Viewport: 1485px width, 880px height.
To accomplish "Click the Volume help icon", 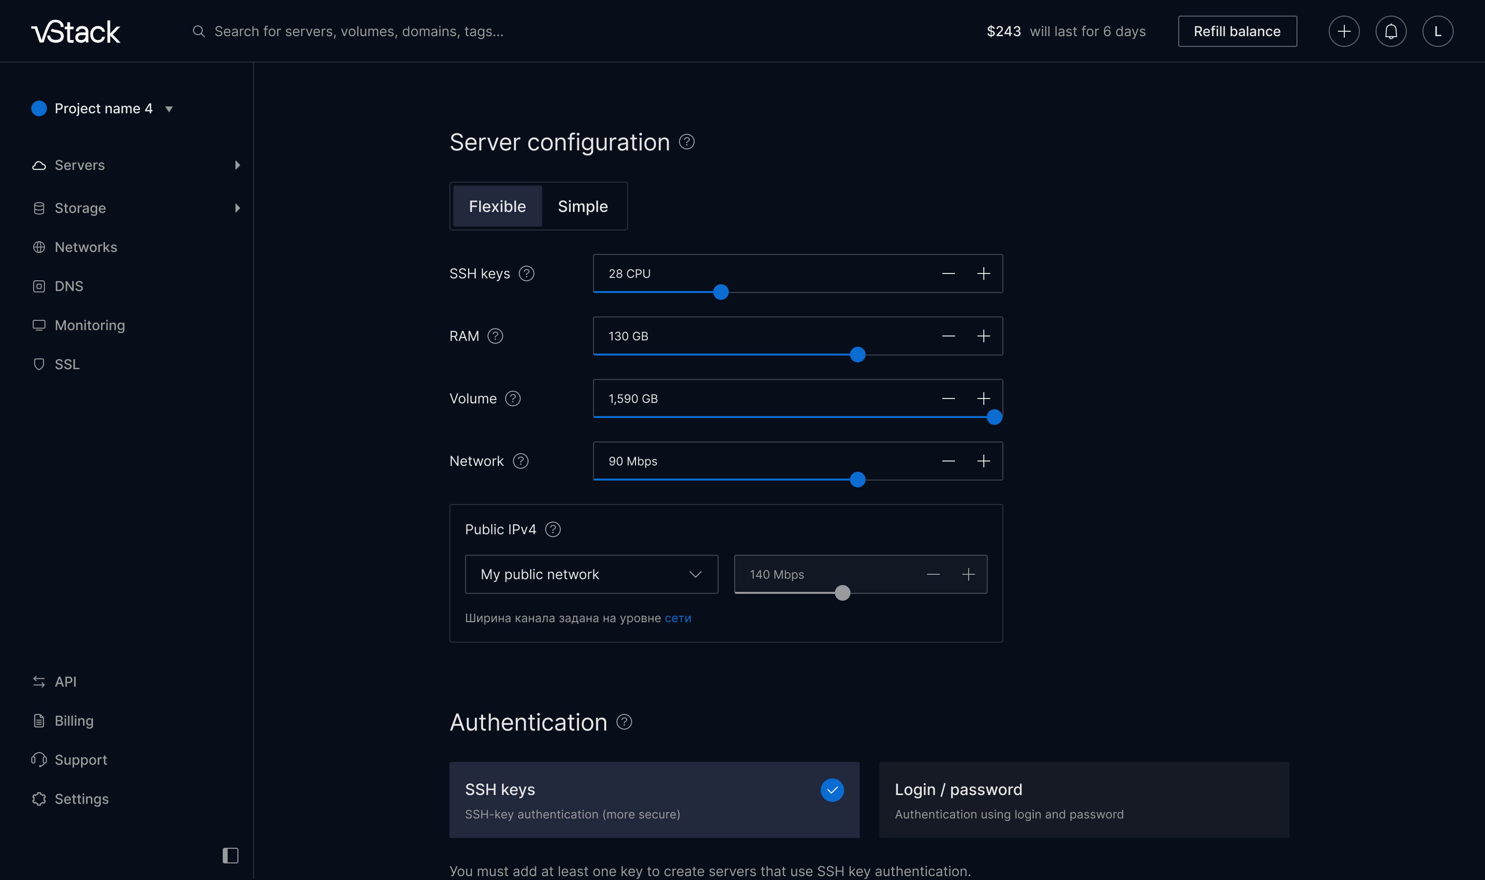I will 513,398.
